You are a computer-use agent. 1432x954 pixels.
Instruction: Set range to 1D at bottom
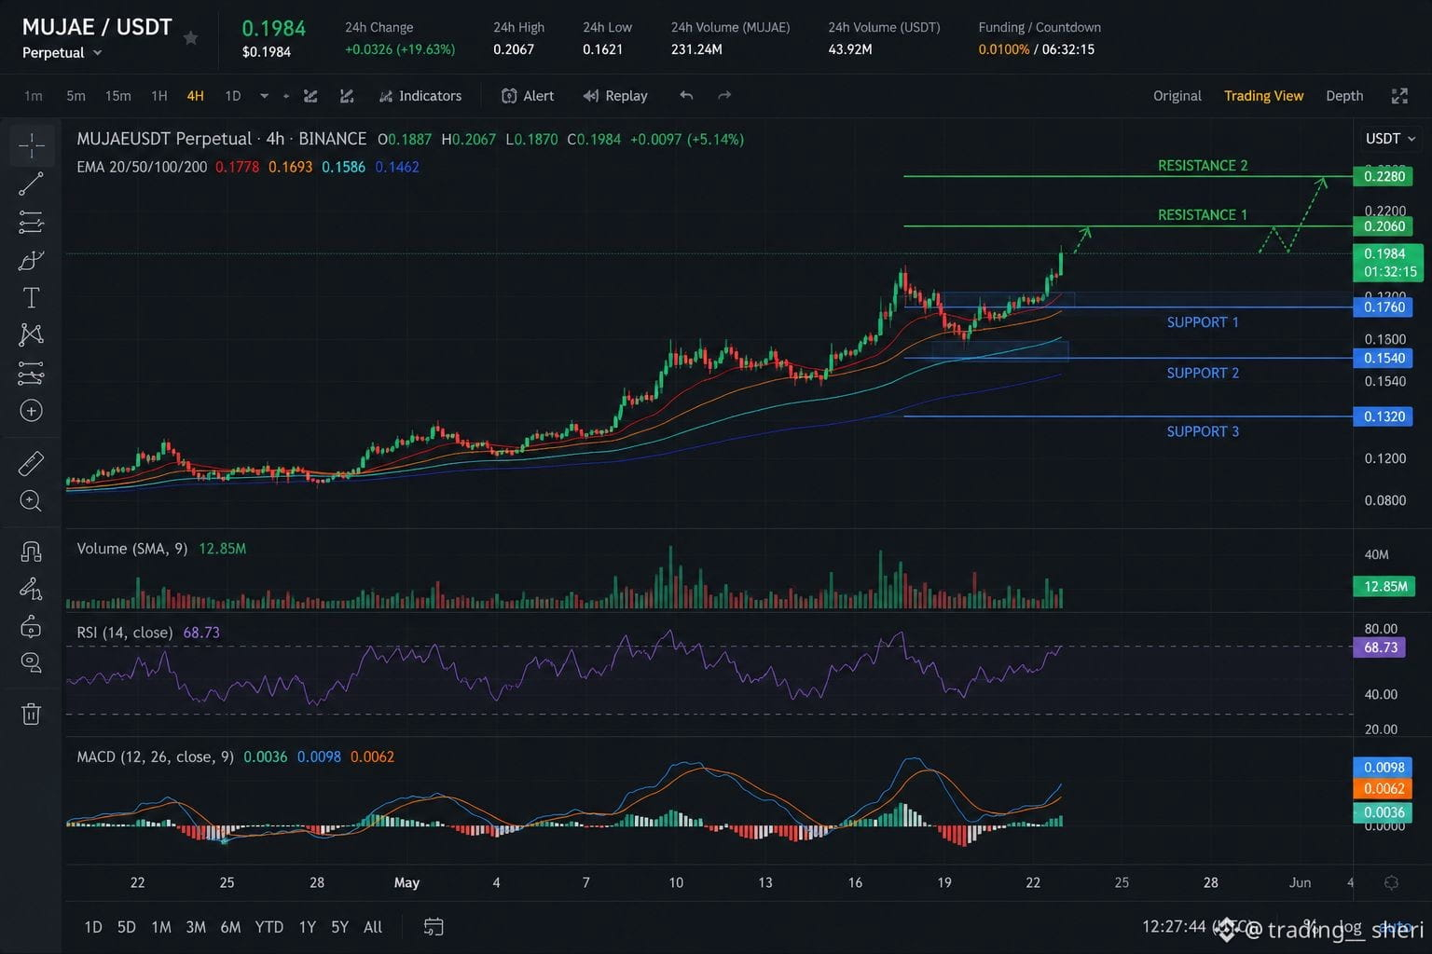point(93,927)
